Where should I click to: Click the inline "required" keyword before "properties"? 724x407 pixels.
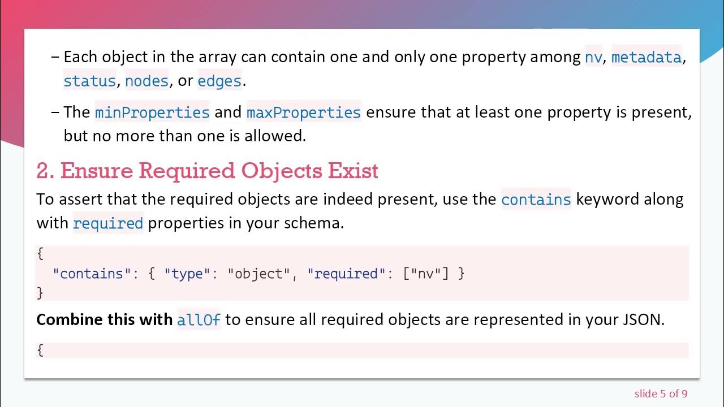(x=108, y=223)
